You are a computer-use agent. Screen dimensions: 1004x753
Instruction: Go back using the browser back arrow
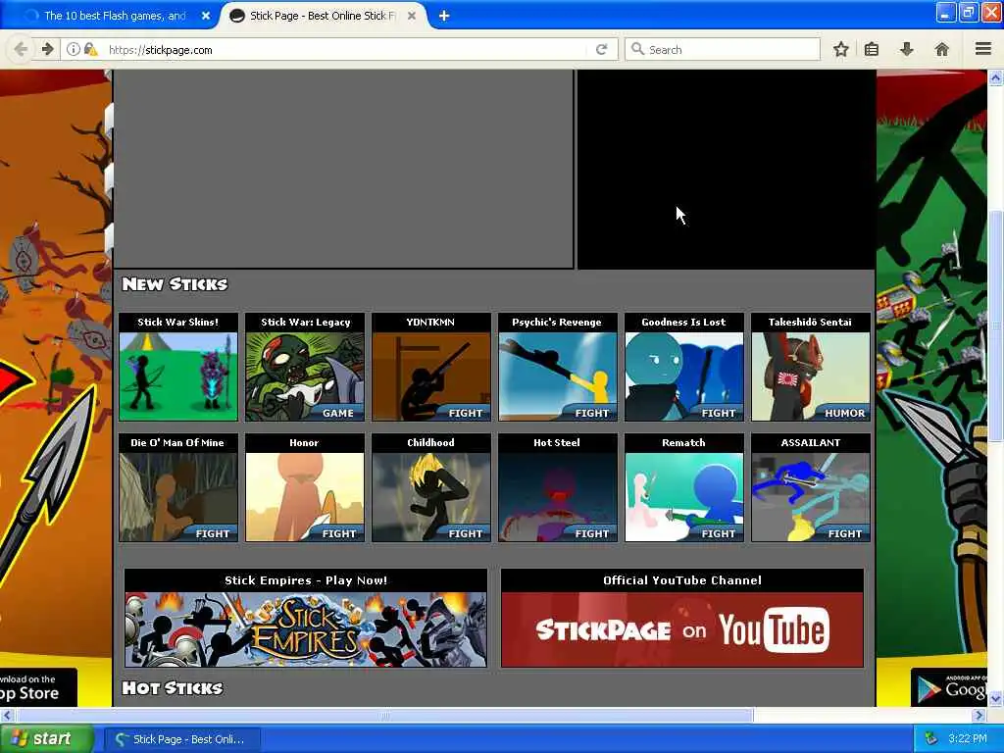[x=21, y=49]
